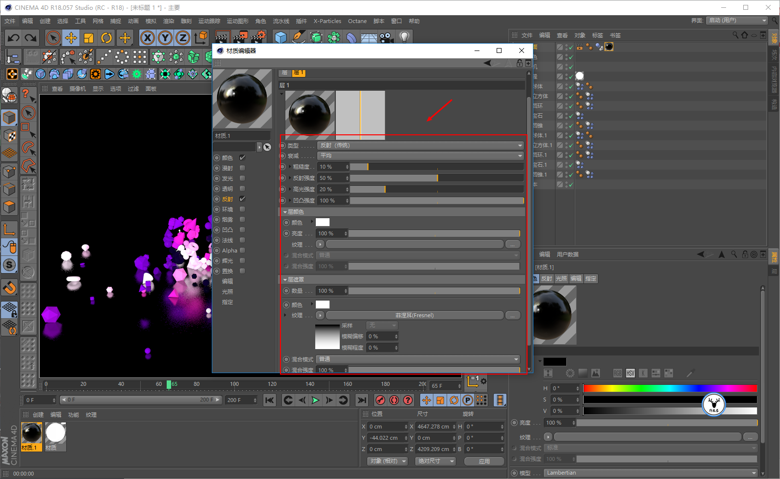Disable the 反射 channel checkbox
780x479 pixels.
click(x=242, y=199)
